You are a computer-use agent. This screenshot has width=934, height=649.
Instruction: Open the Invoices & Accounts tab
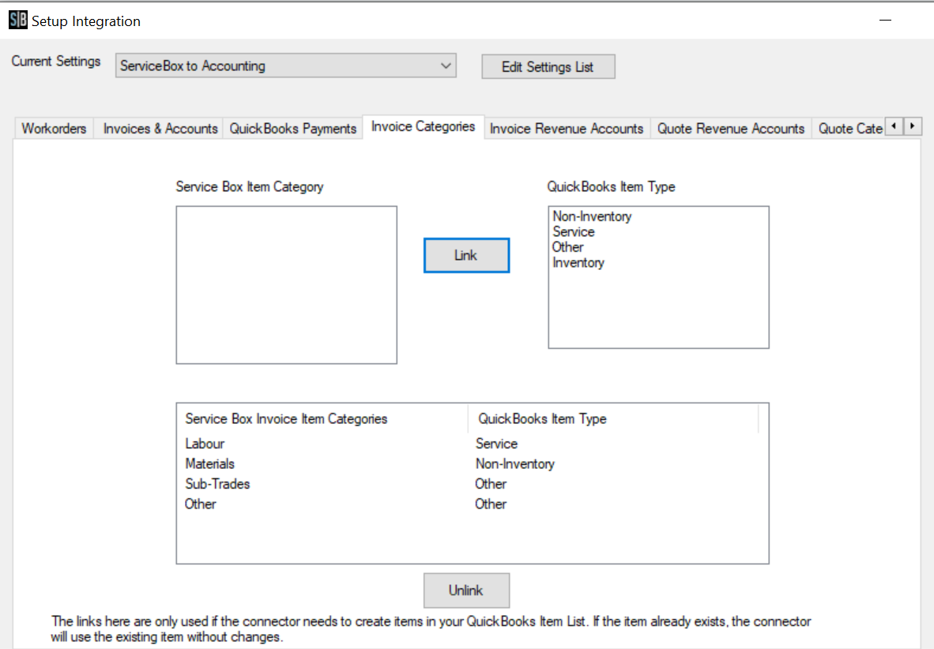tap(160, 129)
